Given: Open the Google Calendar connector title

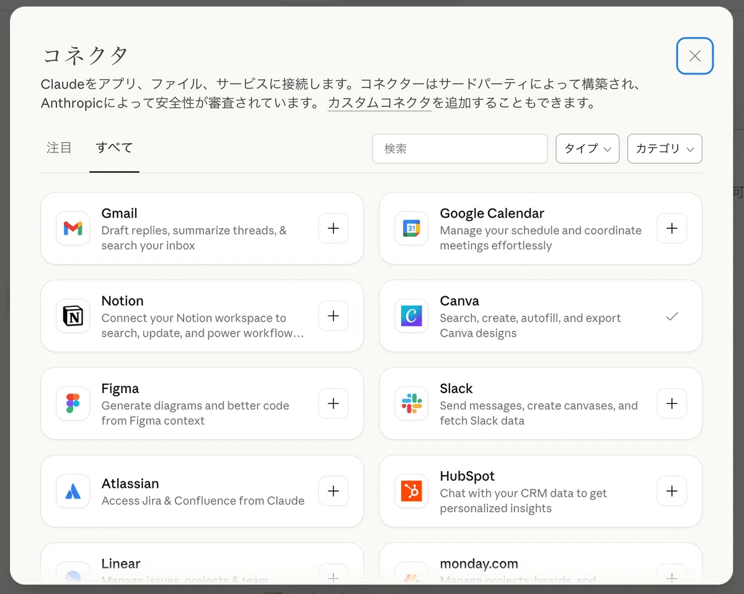Looking at the screenshot, I should click(492, 213).
